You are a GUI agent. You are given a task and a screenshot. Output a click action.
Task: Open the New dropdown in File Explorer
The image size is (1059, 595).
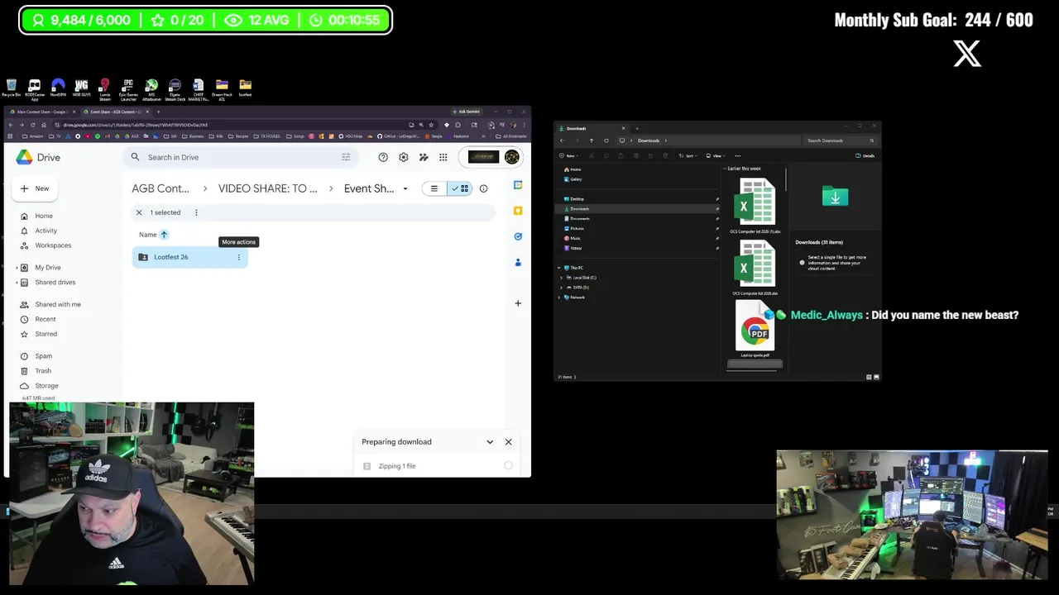tap(568, 155)
